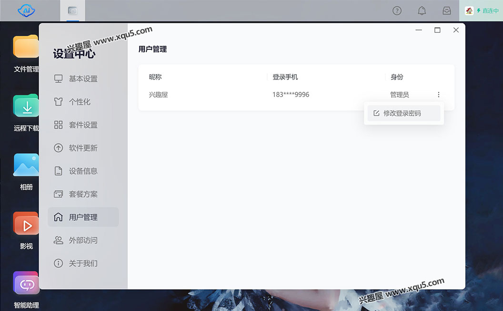Click the 昵称 column header

[155, 77]
